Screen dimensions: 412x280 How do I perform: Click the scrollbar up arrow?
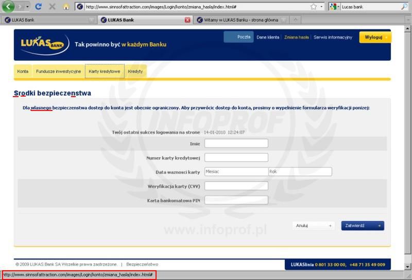(407, 28)
